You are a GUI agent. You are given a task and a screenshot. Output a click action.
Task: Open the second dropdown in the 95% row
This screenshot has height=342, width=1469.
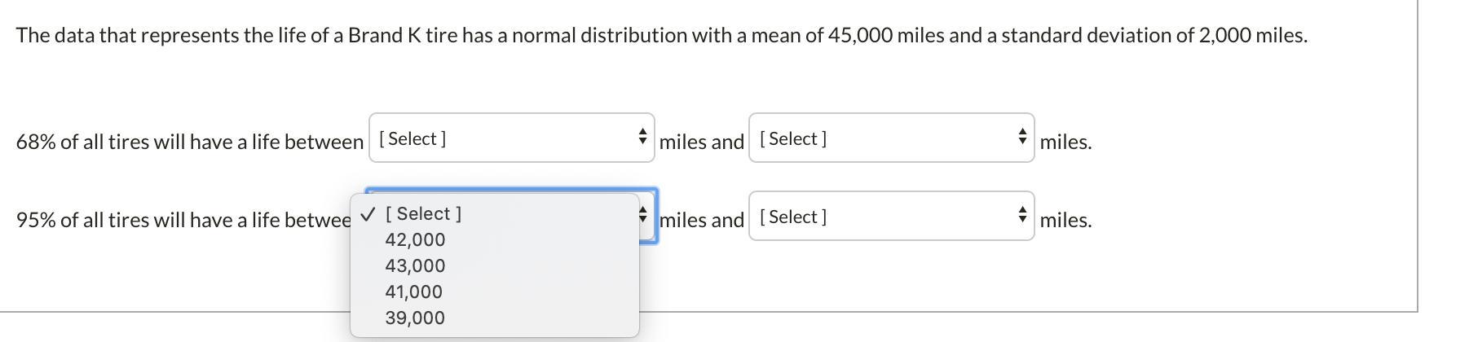[891, 217]
